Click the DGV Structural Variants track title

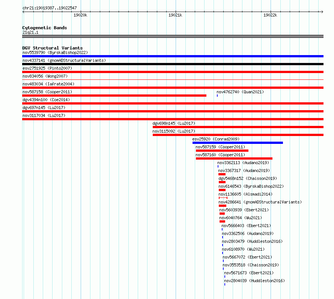(53, 48)
